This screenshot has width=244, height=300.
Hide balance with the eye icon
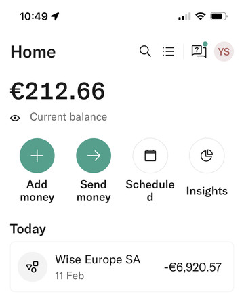15,118
